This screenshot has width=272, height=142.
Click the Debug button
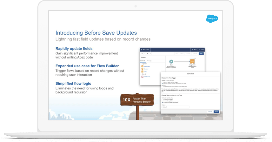[x=182, y=54]
